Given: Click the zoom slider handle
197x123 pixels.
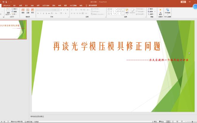Looking at the screenshot, I should coord(192,122).
